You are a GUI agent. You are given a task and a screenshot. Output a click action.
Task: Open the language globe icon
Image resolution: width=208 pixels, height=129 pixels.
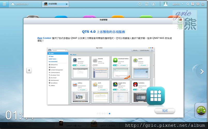(198, 4)
